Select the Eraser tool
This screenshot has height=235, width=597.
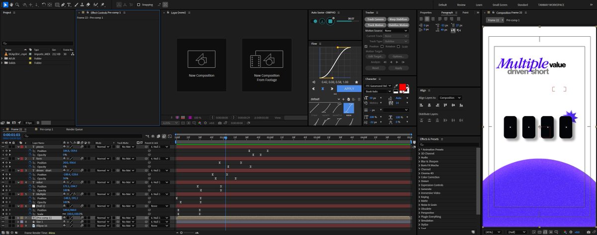click(88, 5)
